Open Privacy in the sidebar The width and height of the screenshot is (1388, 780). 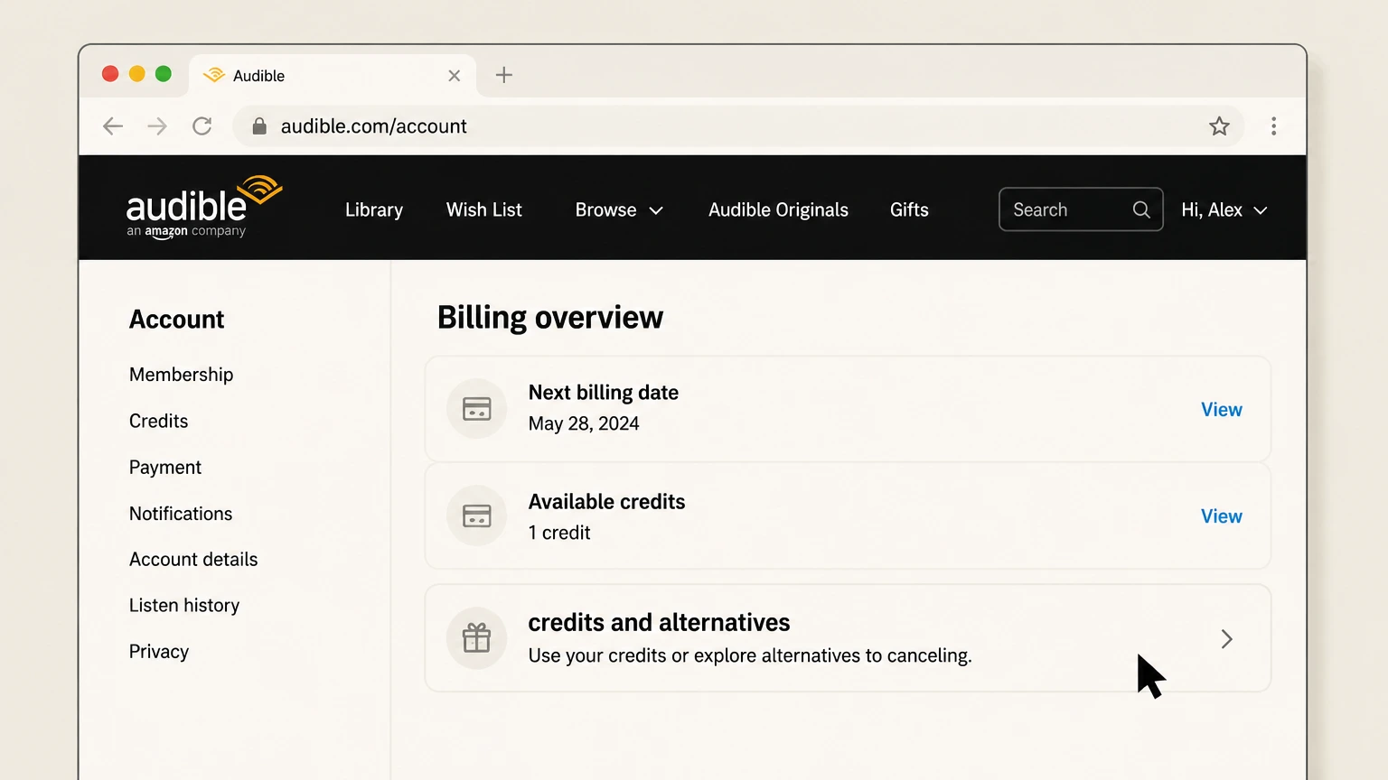point(158,651)
